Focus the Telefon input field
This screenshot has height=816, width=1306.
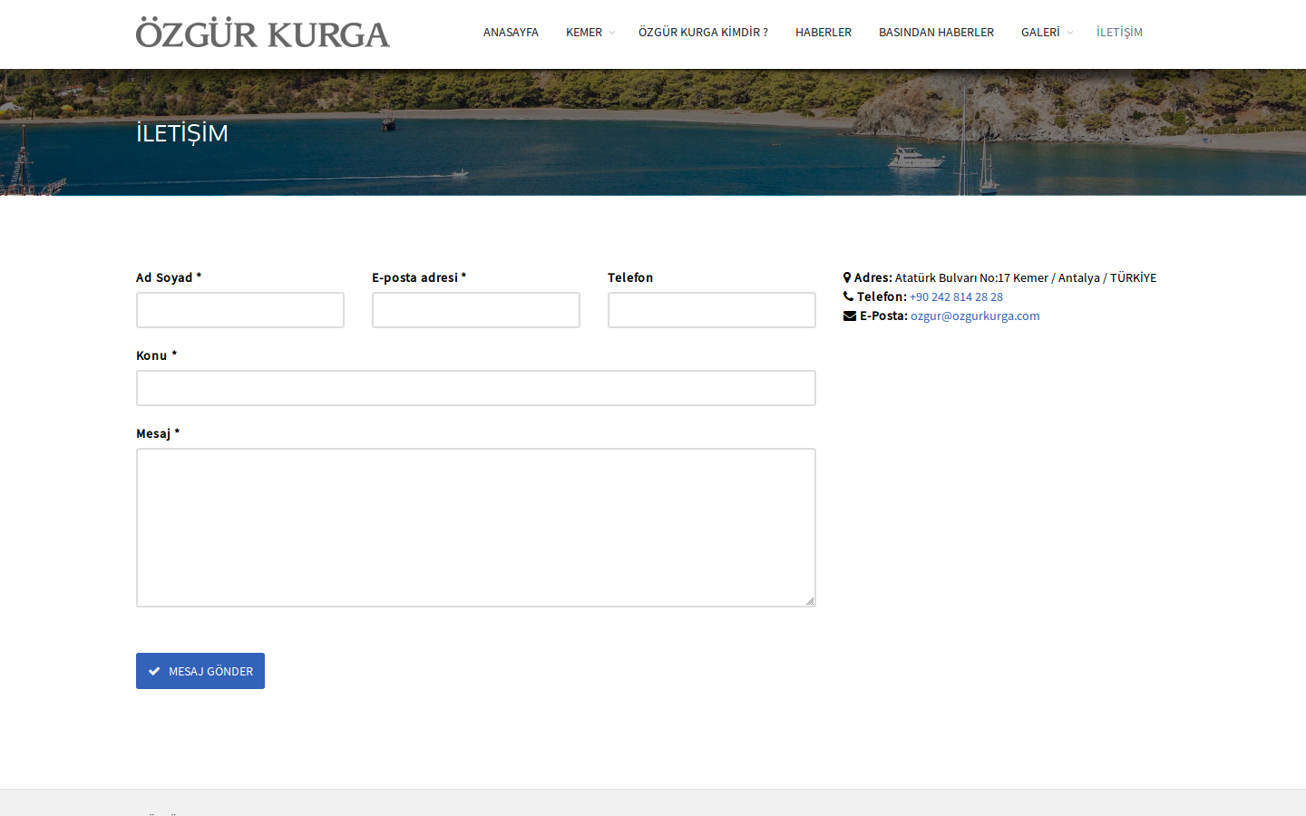click(712, 310)
